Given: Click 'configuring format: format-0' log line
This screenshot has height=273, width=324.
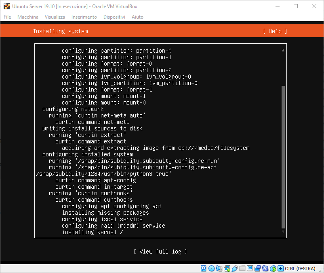Looking at the screenshot, I should pyautogui.click(x=107, y=64).
